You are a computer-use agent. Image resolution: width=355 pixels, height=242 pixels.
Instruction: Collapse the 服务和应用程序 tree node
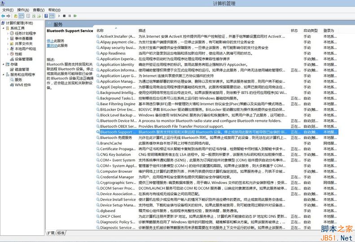4,75
